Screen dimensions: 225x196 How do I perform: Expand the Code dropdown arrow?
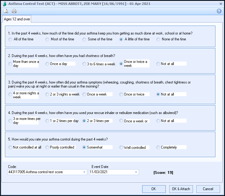(84, 172)
